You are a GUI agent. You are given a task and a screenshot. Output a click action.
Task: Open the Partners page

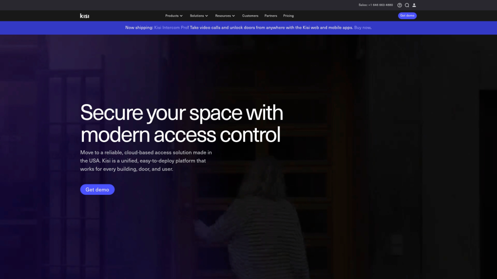271,16
